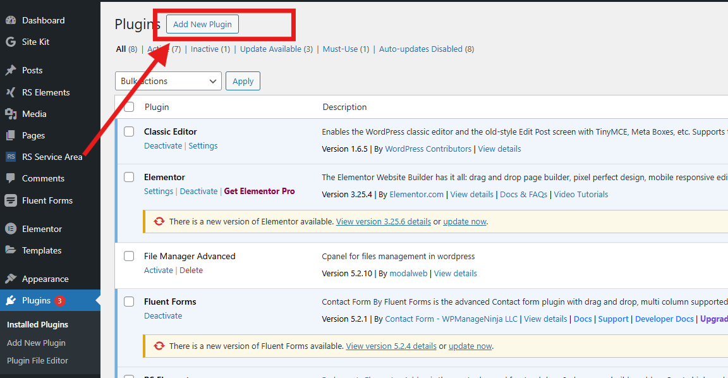Open Elementor Docs & FAQs link
The image size is (728, 378).
(524, 195)
